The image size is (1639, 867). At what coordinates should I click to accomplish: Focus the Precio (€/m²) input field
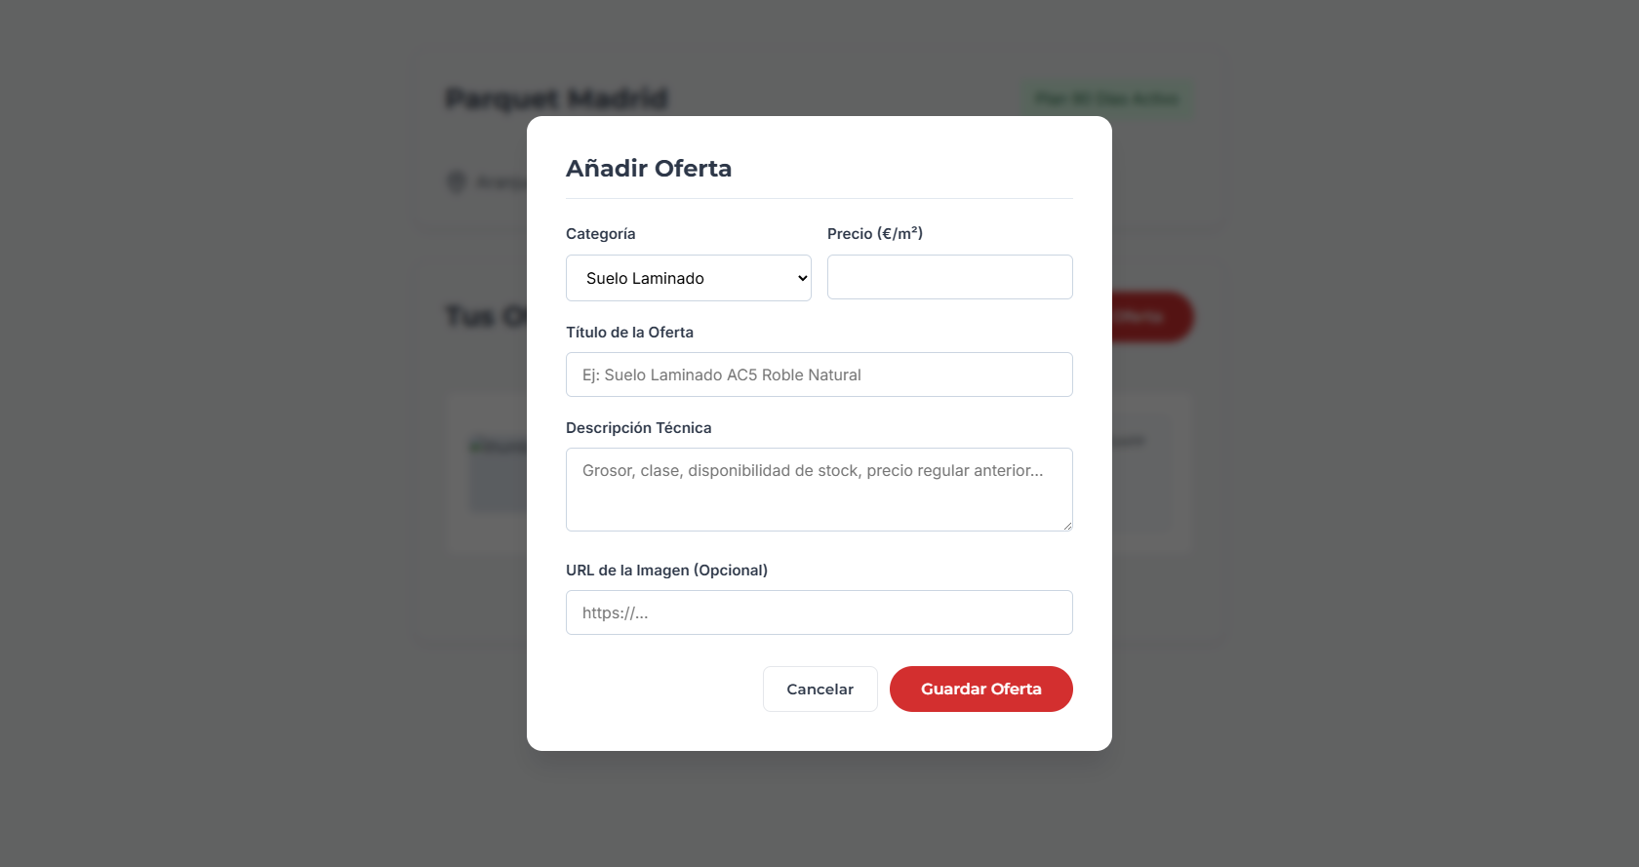click(949, 277)
